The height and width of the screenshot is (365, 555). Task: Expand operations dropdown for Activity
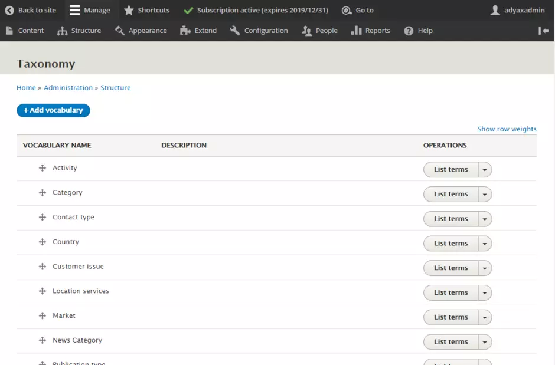click(x=485, y=170)
